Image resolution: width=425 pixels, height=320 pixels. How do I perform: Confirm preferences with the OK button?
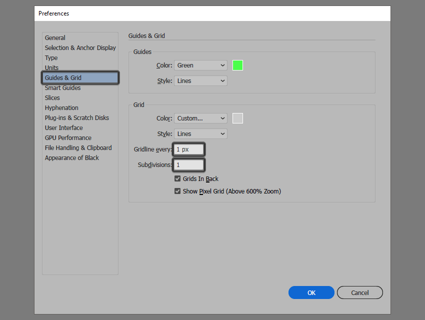(311, 292)
